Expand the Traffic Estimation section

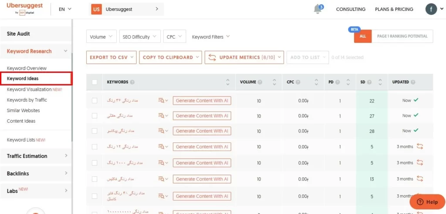tap(36, 156)
